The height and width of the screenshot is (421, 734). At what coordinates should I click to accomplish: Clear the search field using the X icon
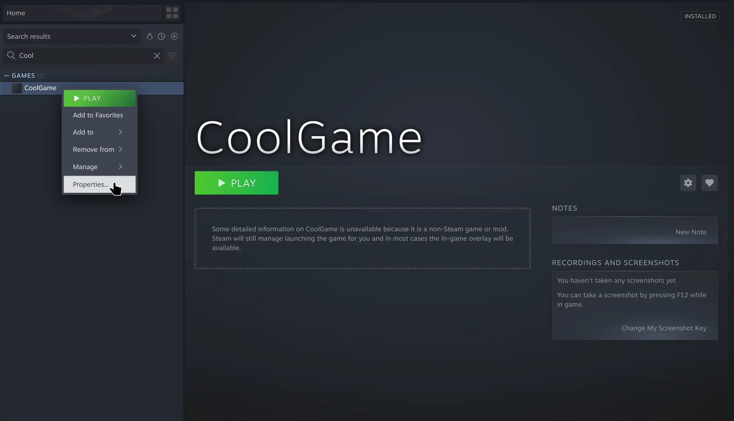pos(157,56)
